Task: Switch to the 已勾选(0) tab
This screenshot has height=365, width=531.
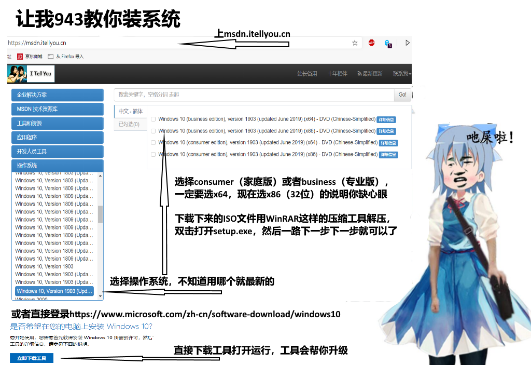Action: (x=129, y=124)
